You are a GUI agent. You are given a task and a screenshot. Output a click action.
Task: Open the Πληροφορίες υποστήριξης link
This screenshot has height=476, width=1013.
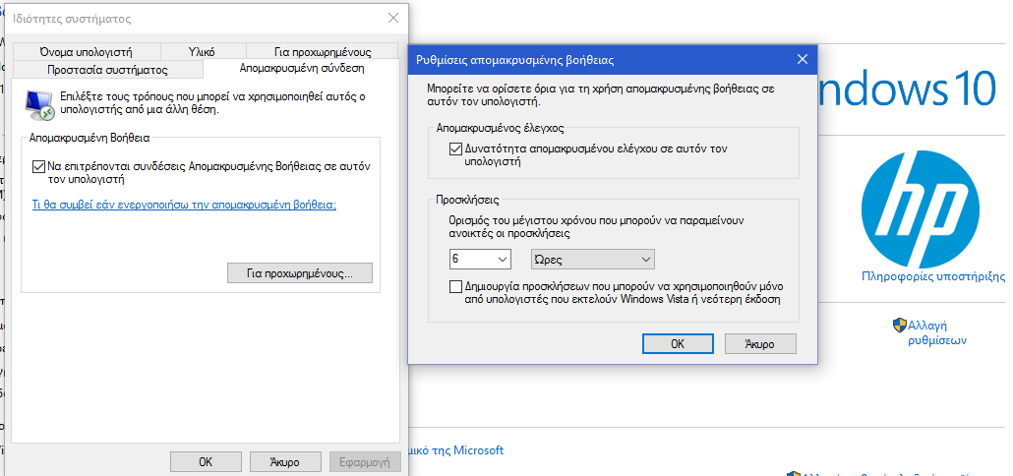coord(932,277)
